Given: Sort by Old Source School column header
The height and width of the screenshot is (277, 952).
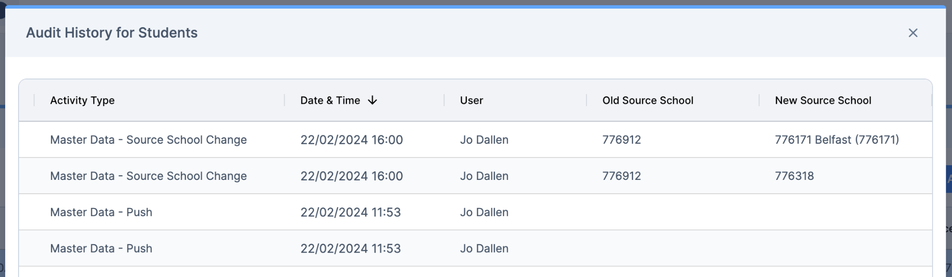Looking at the screenshot, I should 647,100.
